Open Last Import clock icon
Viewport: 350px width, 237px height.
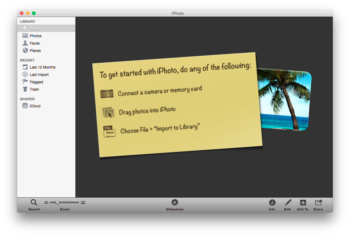pos(25,74)
